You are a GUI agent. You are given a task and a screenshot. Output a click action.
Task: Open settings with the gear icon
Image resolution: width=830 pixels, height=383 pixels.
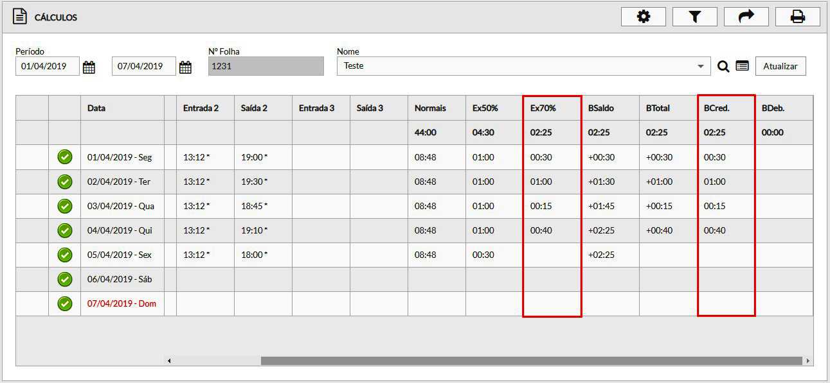point(643,17)
